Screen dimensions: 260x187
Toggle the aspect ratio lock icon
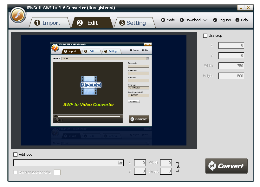[178, 167]
